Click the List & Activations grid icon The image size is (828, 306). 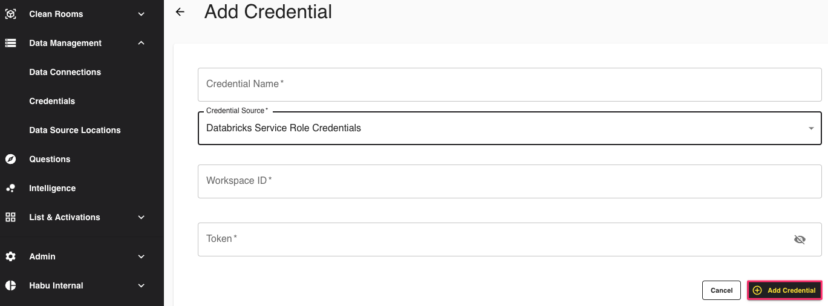[10, 217]
